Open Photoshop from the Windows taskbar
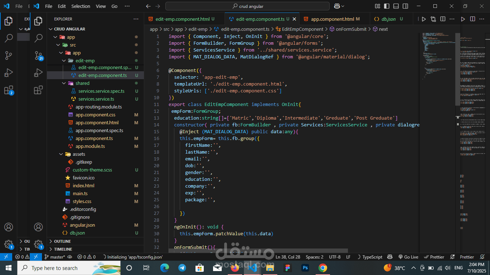 coord(305,268)
